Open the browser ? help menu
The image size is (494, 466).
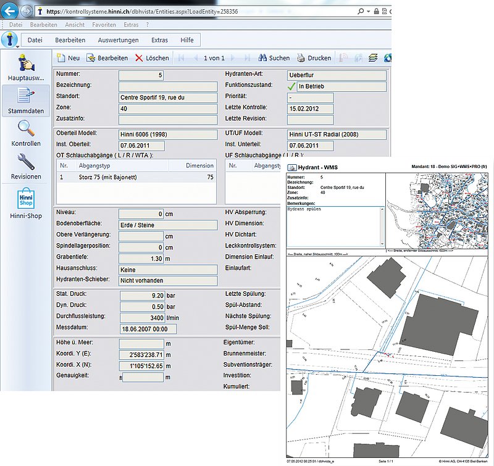(x=148, y=25)
